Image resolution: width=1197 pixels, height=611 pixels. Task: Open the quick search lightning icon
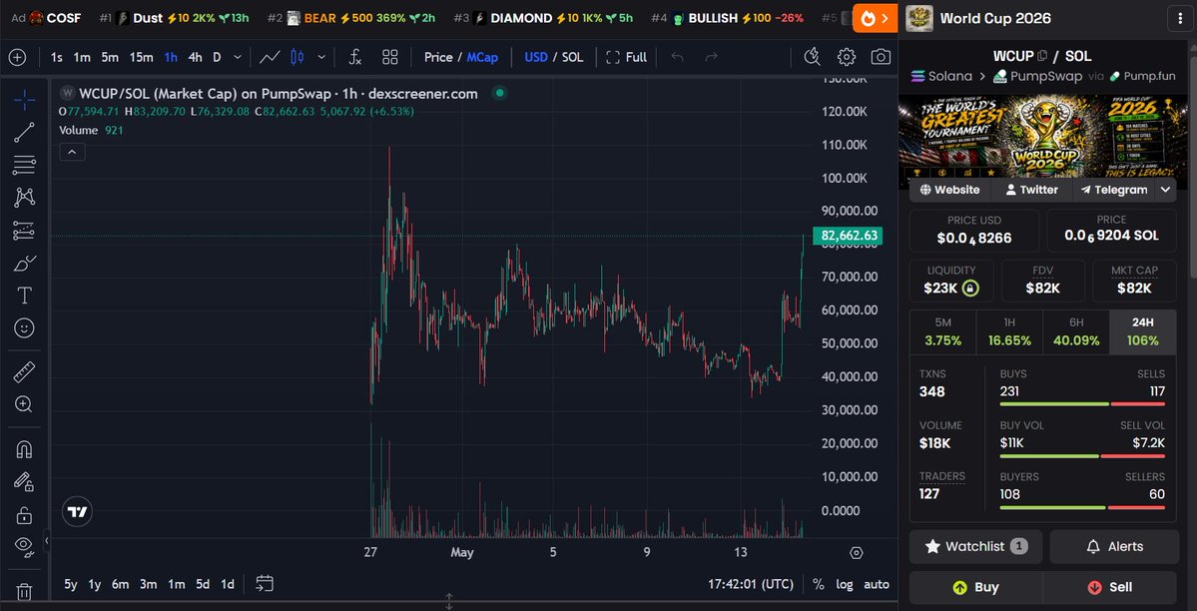click(x=813, y=57)
